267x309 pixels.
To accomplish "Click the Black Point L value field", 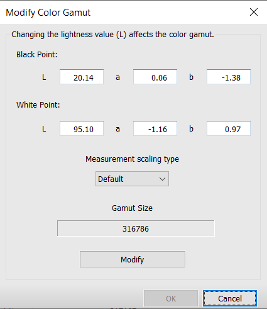I will [x=82, y=77].
